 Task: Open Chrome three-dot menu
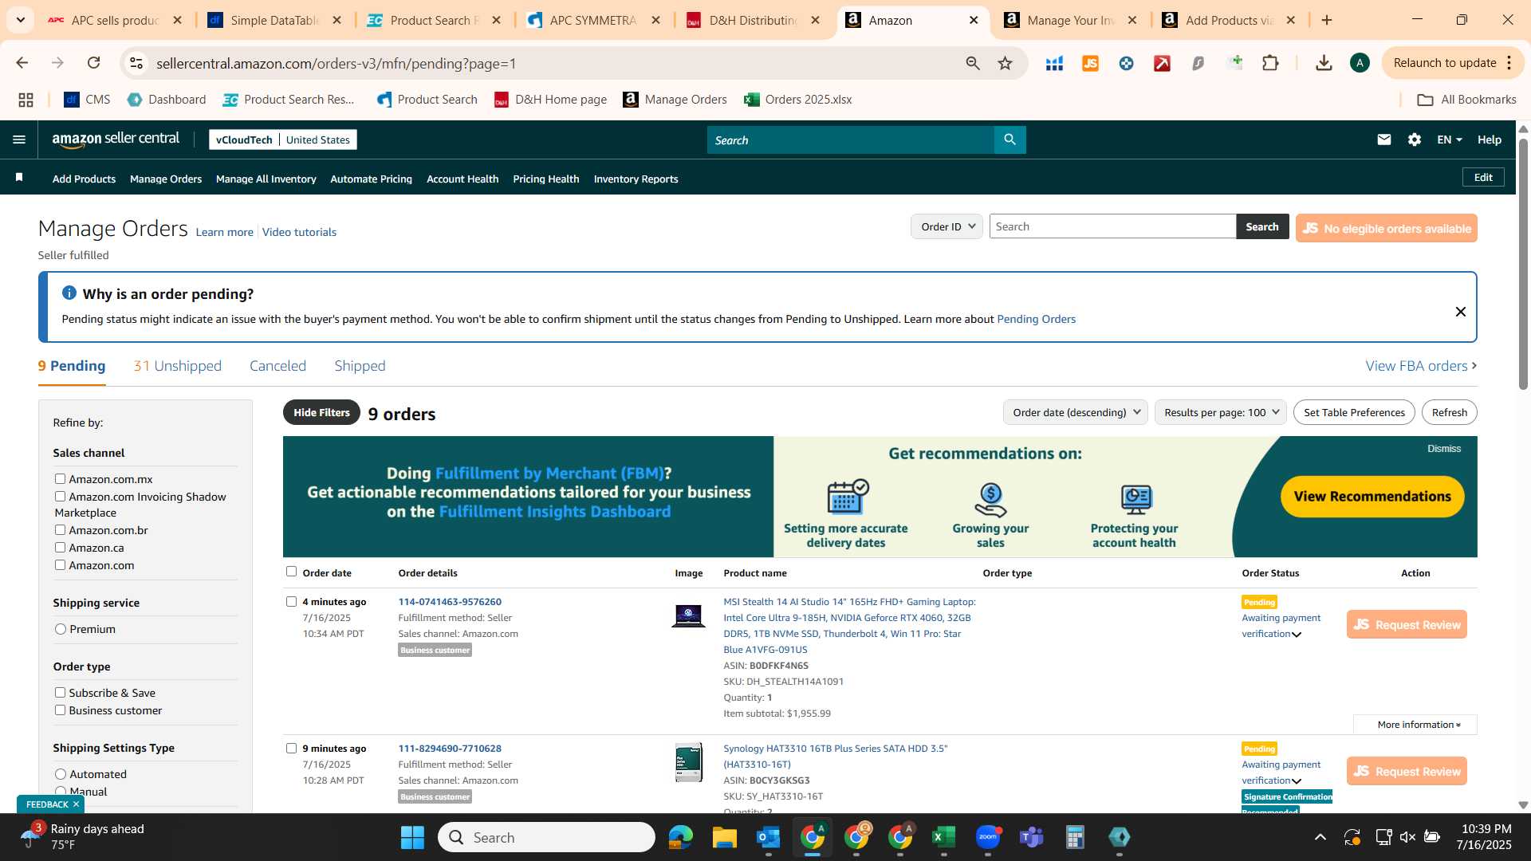tap(1509, 63)
